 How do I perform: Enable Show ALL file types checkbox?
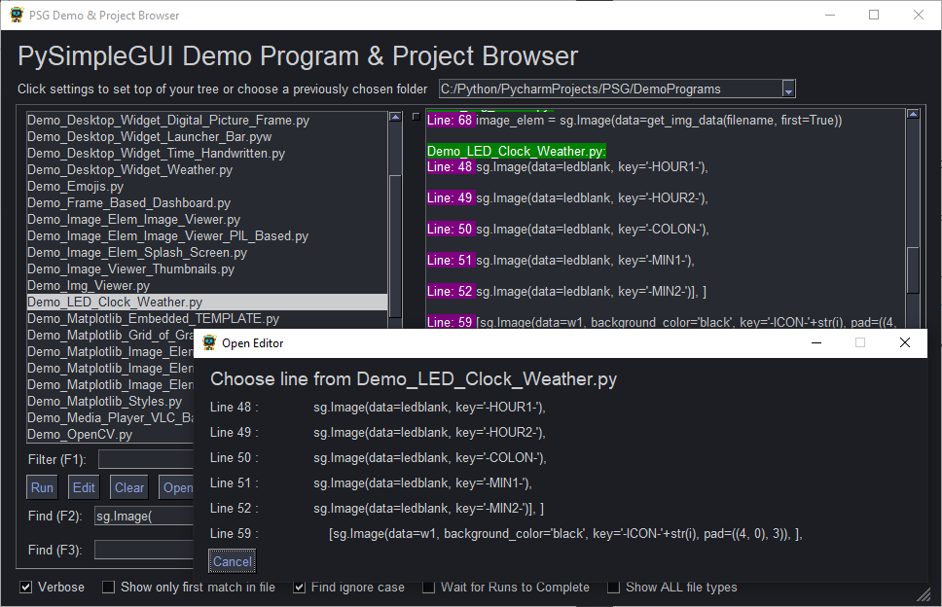[613, 588]
